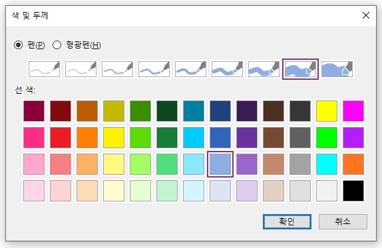382x248 pixels.
Task: Pick the near-white swatch in bottom row
Action: (327, 191)
